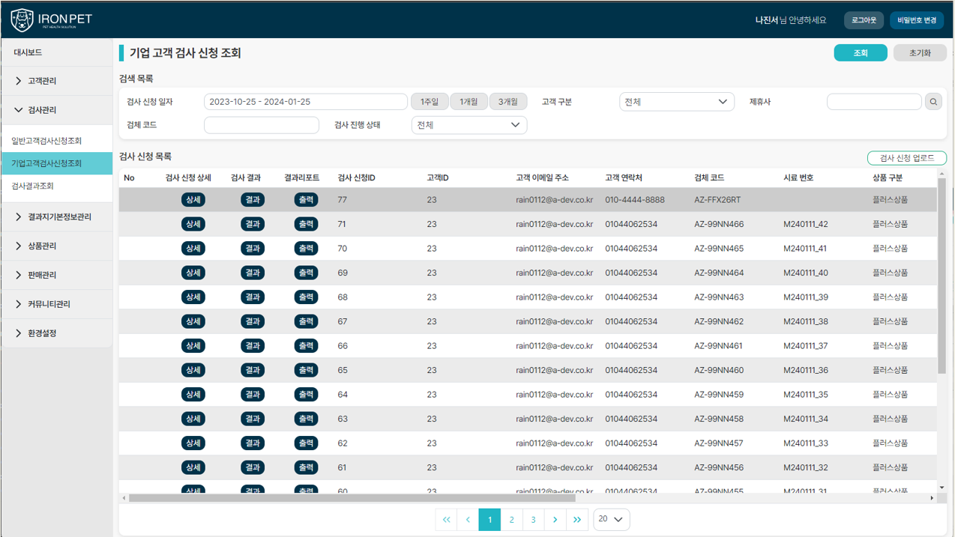Collapse the 검사관리 menu
This screenshot has height=537, width=955.
click(56, 110)
